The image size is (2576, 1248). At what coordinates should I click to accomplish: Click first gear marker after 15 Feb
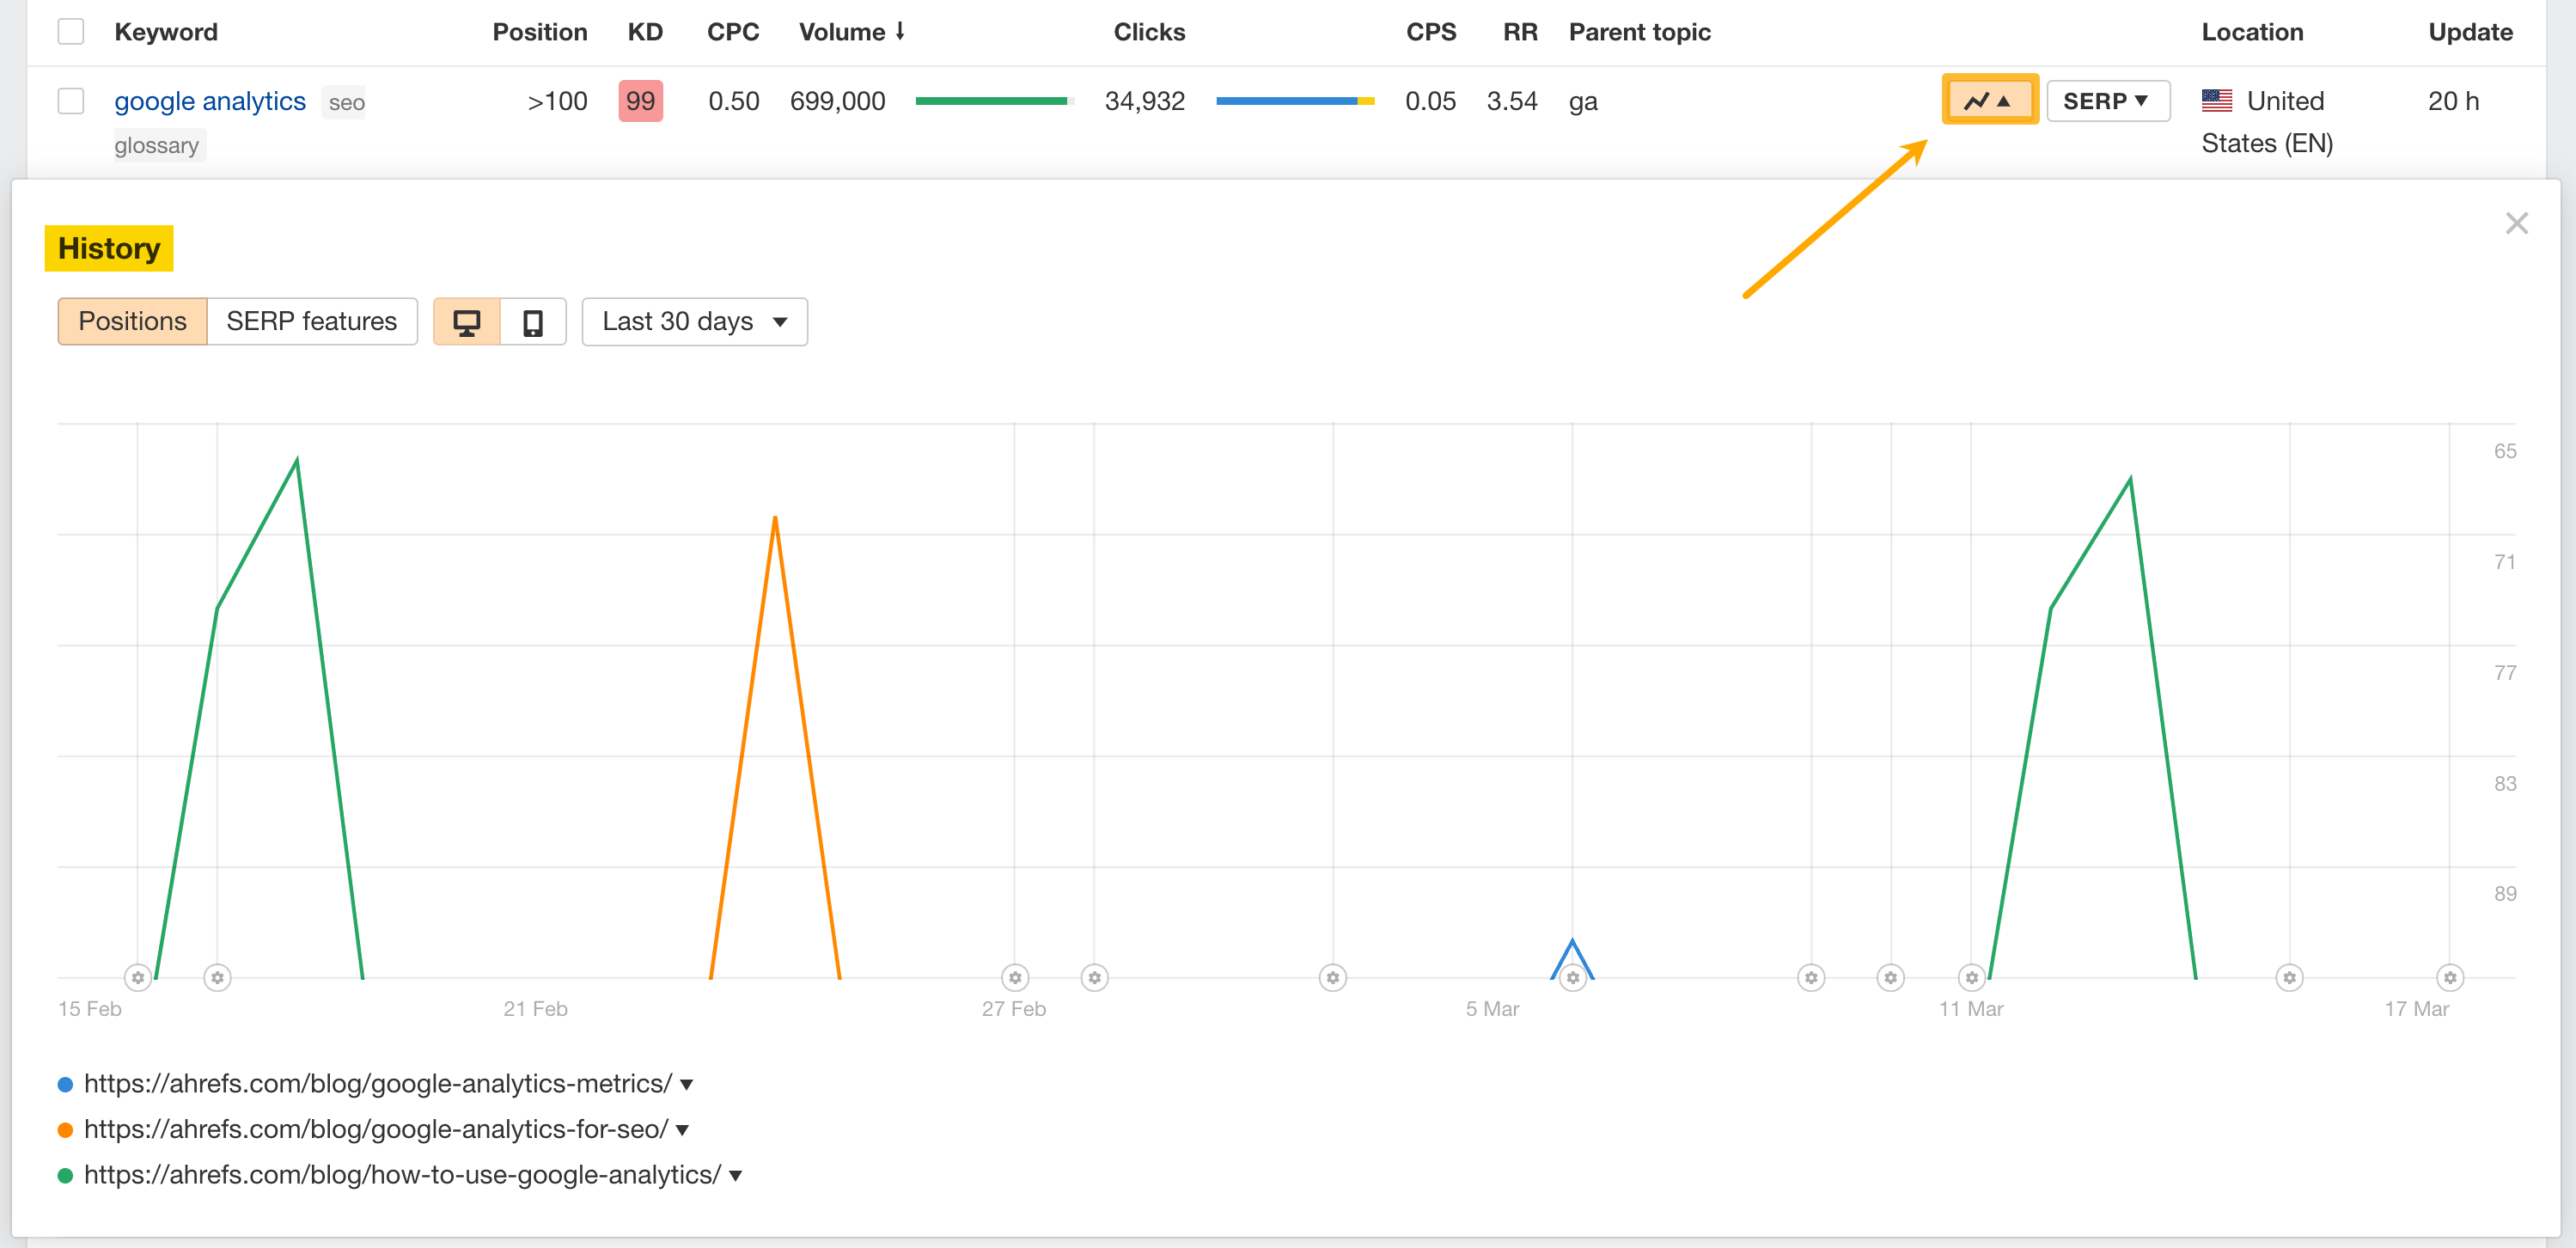pos(138,977)
